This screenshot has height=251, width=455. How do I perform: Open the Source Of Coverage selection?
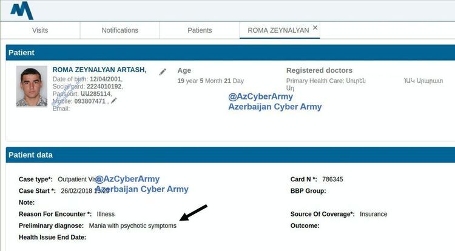tap(373, 214)
